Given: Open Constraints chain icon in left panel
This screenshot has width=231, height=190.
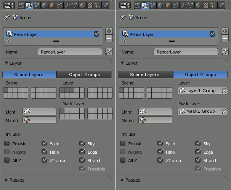Looking at the screenshot, I should (x=59, y=5).
